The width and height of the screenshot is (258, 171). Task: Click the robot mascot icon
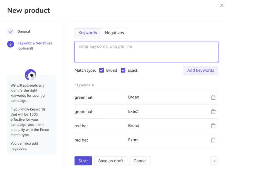pyautogui.click(x=31, y=75)
